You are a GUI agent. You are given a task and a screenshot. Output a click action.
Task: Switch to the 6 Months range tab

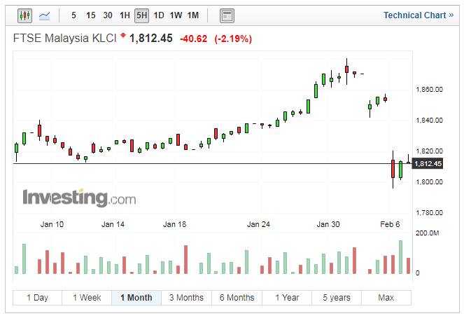tap(237, 298)
